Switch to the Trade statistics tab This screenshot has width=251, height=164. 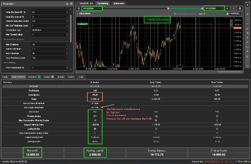pyautogui.click(x=18, y=77)
